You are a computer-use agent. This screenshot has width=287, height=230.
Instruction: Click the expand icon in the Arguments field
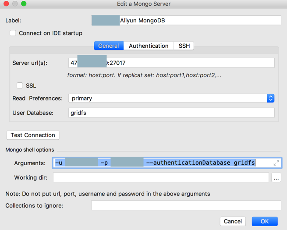(276, 163)
